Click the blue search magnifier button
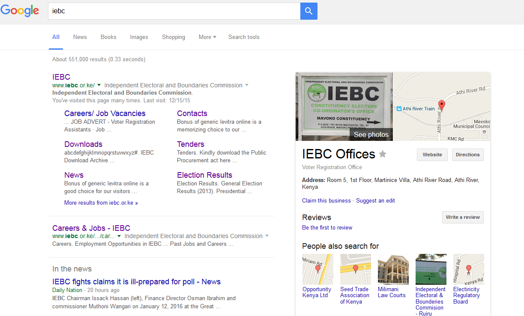Screen dimensions: 524x316 tap(308, 11)
